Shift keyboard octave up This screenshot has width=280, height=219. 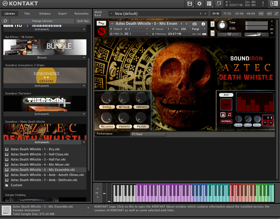(x=98, y=188)
